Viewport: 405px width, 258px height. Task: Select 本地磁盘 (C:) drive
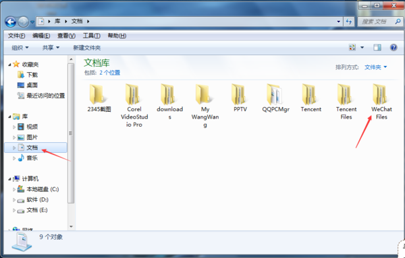38,189
